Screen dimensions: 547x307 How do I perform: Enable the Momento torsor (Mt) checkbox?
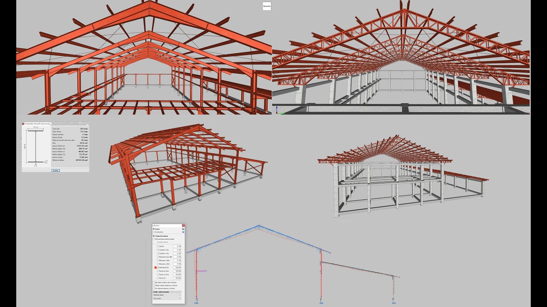(158, 257)
